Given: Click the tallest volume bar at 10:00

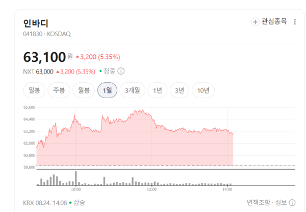Looking at the screenshot, I should point(76,178).
